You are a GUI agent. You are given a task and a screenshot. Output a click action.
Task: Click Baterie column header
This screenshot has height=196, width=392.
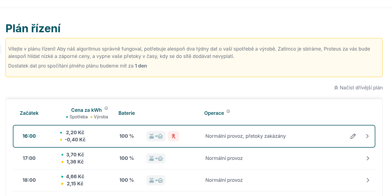(x=127, y=113)
